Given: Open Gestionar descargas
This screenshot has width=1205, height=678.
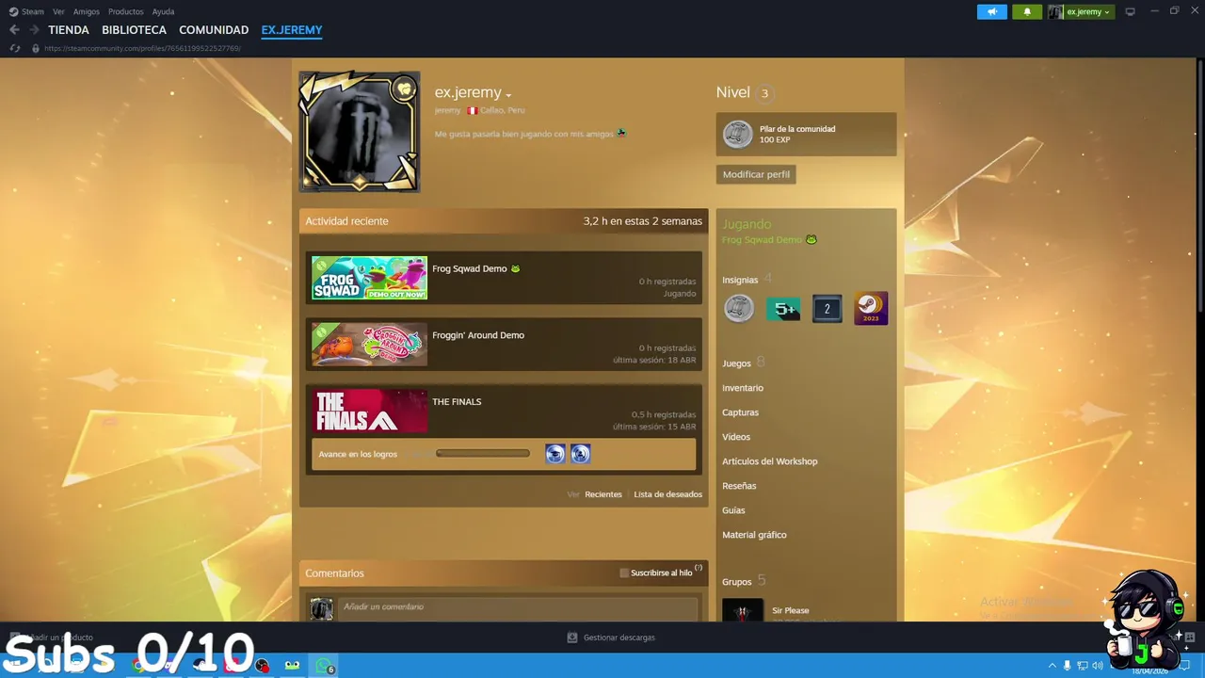Looking at the screenshot, I should (611, 638).
